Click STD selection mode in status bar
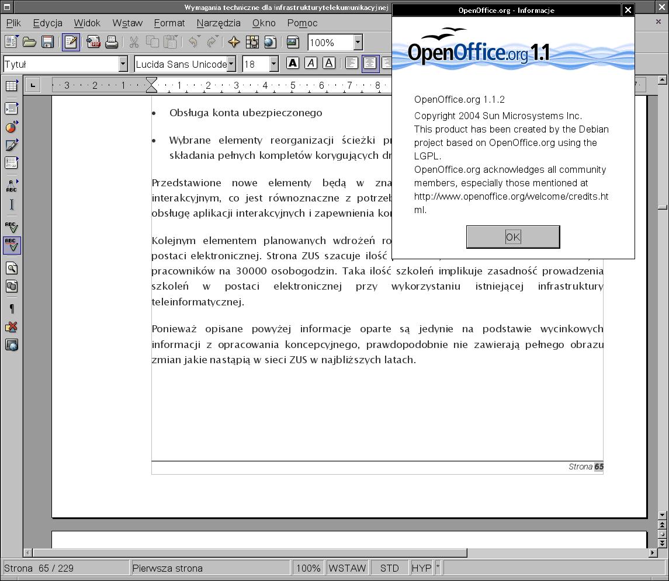669x581 pixels. tap(389, 568)
